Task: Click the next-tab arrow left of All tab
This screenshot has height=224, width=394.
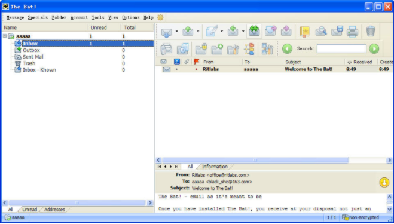Action: pyautogui.click(x=171, y=167)
